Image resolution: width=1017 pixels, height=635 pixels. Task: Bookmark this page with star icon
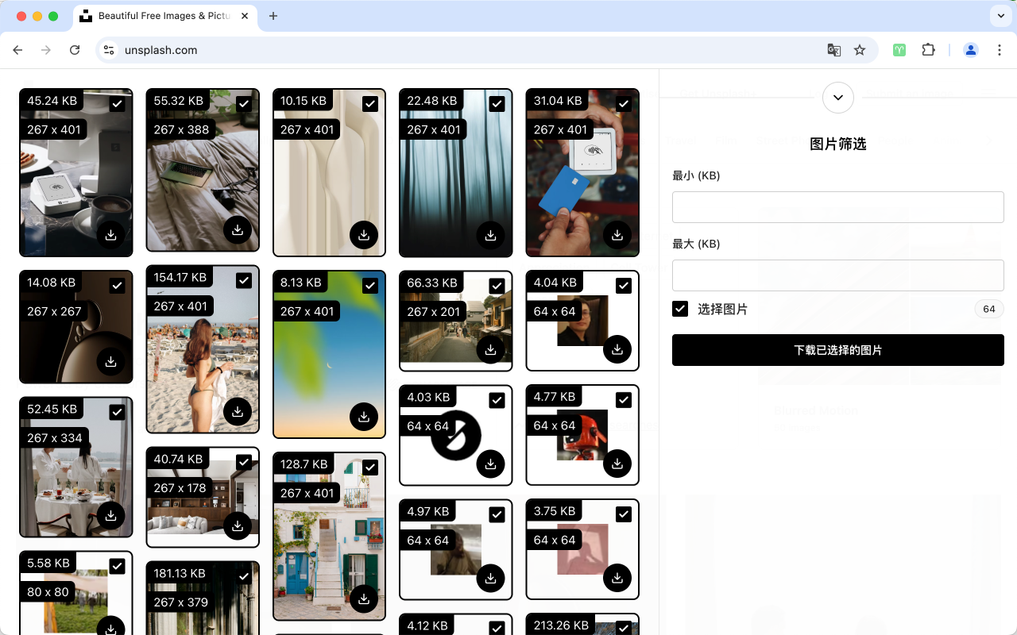tap(860, 50)
